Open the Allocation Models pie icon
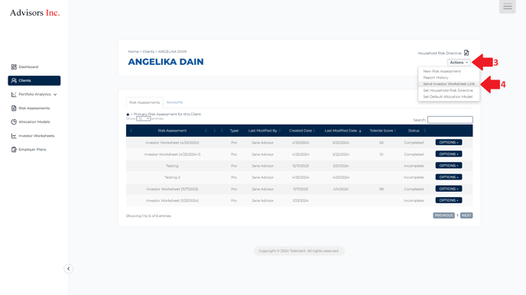 (x=14, y=122)
